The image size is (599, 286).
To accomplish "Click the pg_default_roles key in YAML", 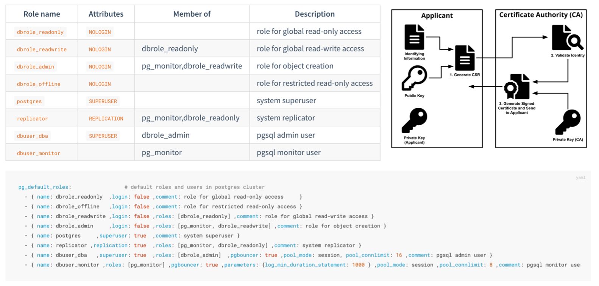I will (x=44, y=187).
